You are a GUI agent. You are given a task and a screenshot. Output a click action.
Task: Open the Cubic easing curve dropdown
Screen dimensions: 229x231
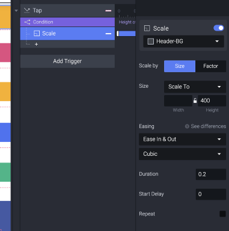point(182,154)
